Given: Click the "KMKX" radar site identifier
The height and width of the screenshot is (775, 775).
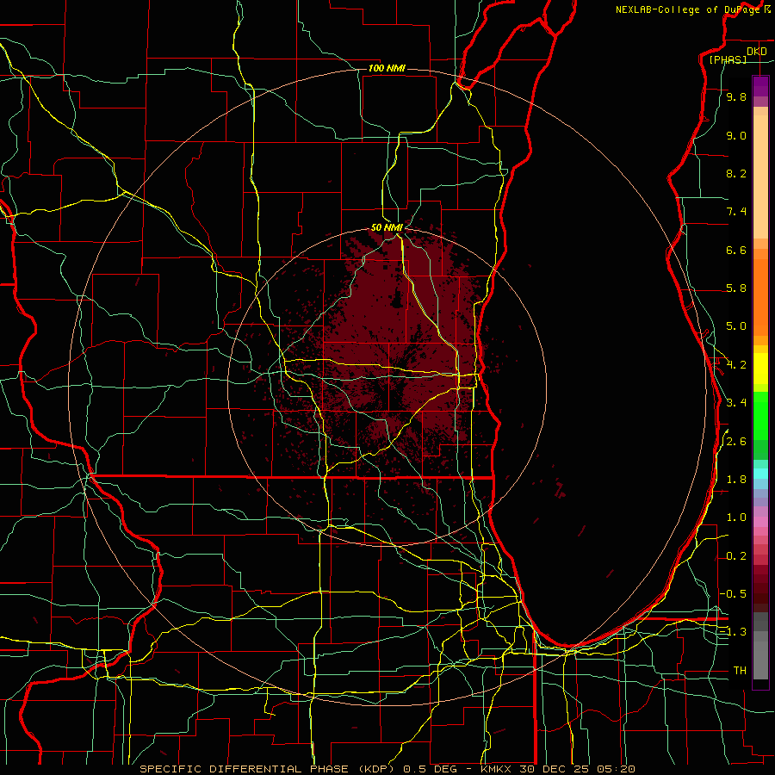Looking at the screenshot, I should point(497,769).
